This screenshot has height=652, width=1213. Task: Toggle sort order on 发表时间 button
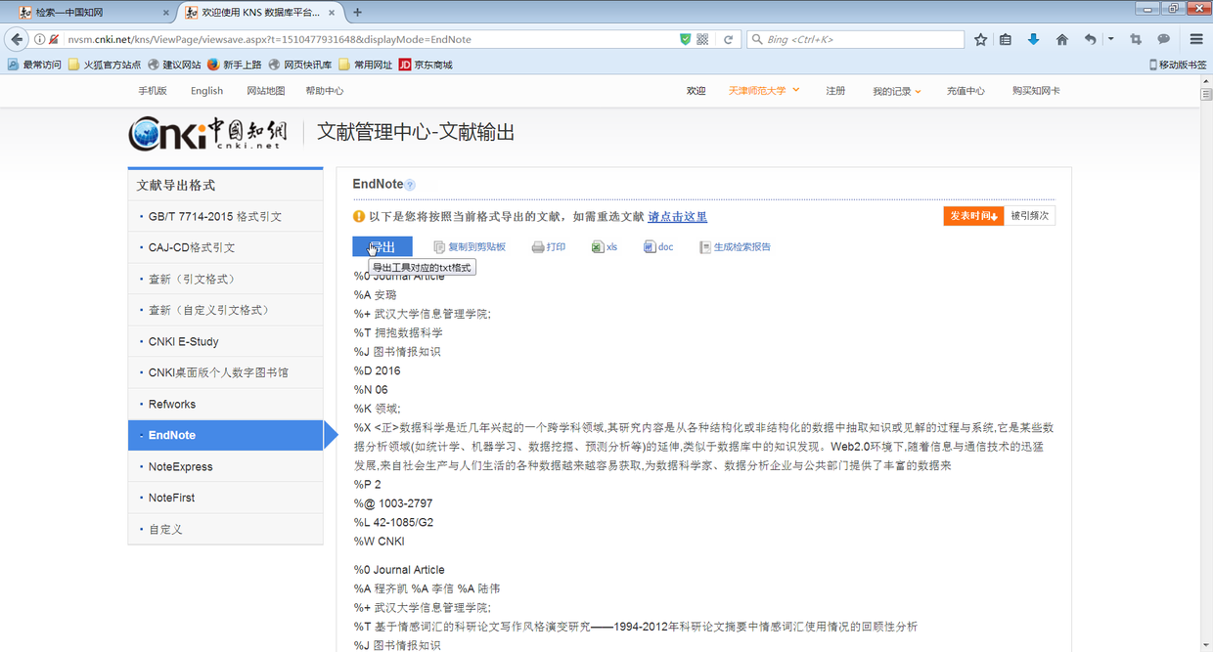[x=973, y=215]
